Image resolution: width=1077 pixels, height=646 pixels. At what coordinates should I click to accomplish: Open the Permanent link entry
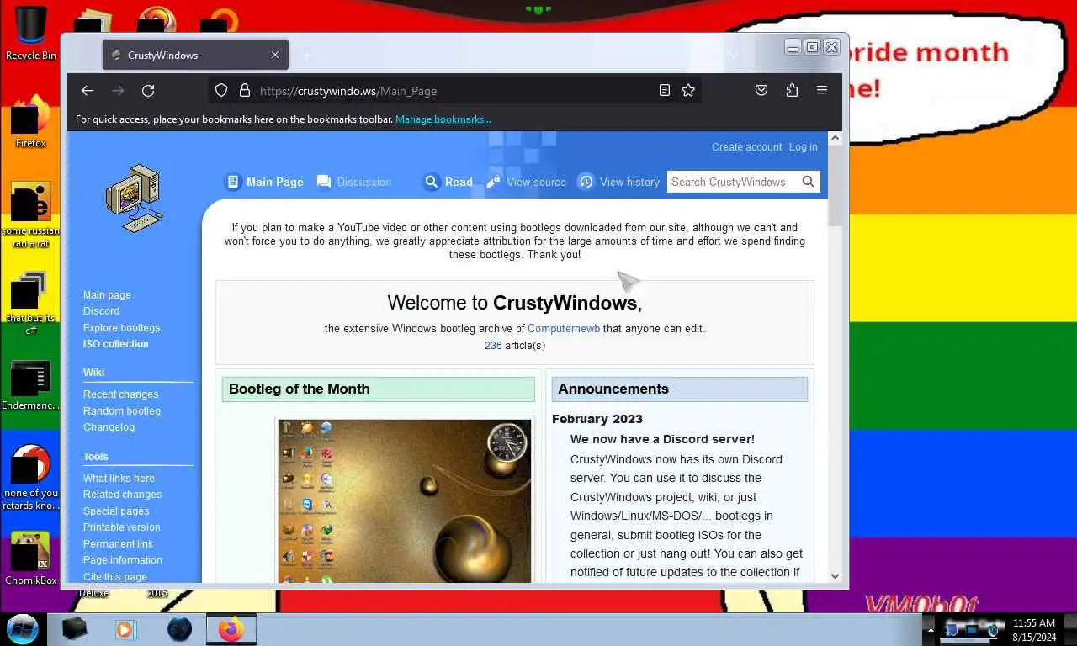tap(118, 544)
